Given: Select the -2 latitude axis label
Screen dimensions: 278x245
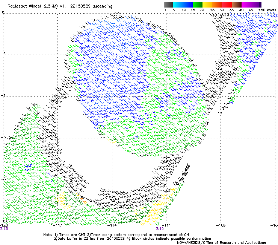Looking at the screenshot, I should click(3, 54).
